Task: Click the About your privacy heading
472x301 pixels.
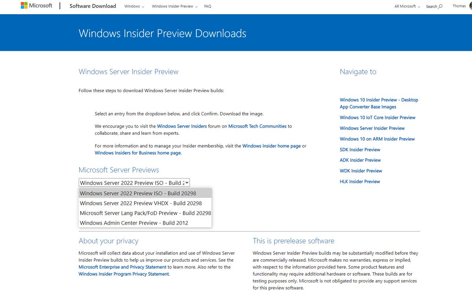Action: 109,241
